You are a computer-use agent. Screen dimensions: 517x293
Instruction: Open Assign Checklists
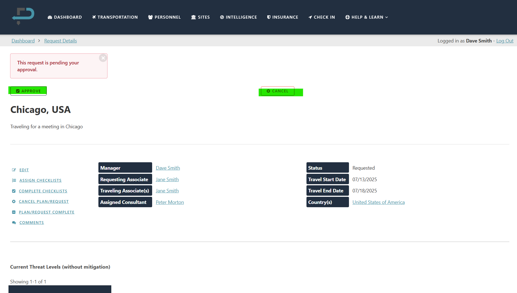click(40, 180)
